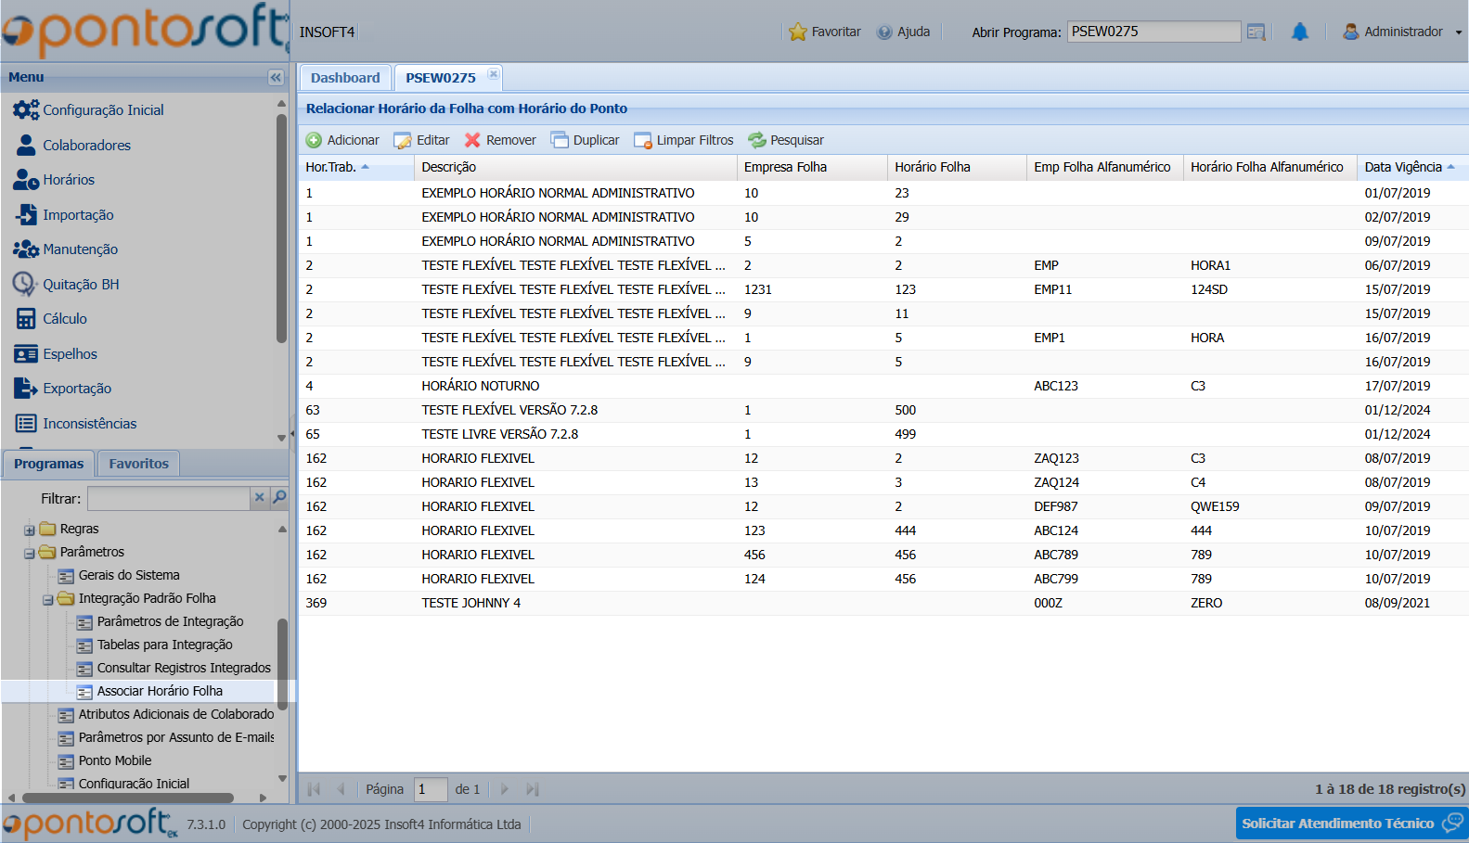
Task: Switch to the Favoritos tab
Action: click(x=138, y=464)
